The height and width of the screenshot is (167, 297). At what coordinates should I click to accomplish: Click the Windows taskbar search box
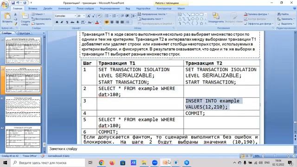tap(48, 163)
